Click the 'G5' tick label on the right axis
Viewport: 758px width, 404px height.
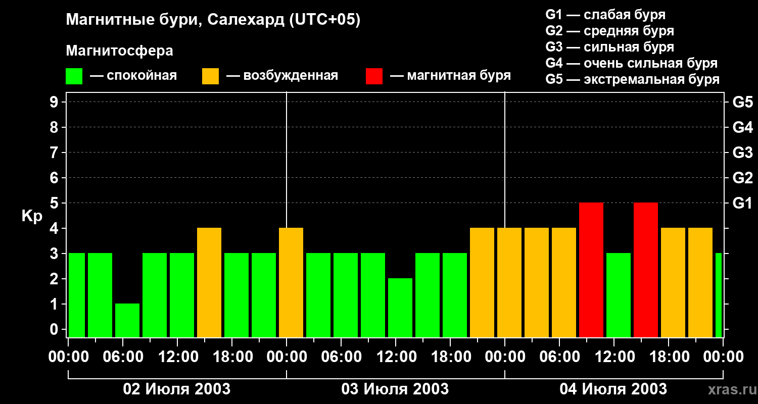click(743, 102)
